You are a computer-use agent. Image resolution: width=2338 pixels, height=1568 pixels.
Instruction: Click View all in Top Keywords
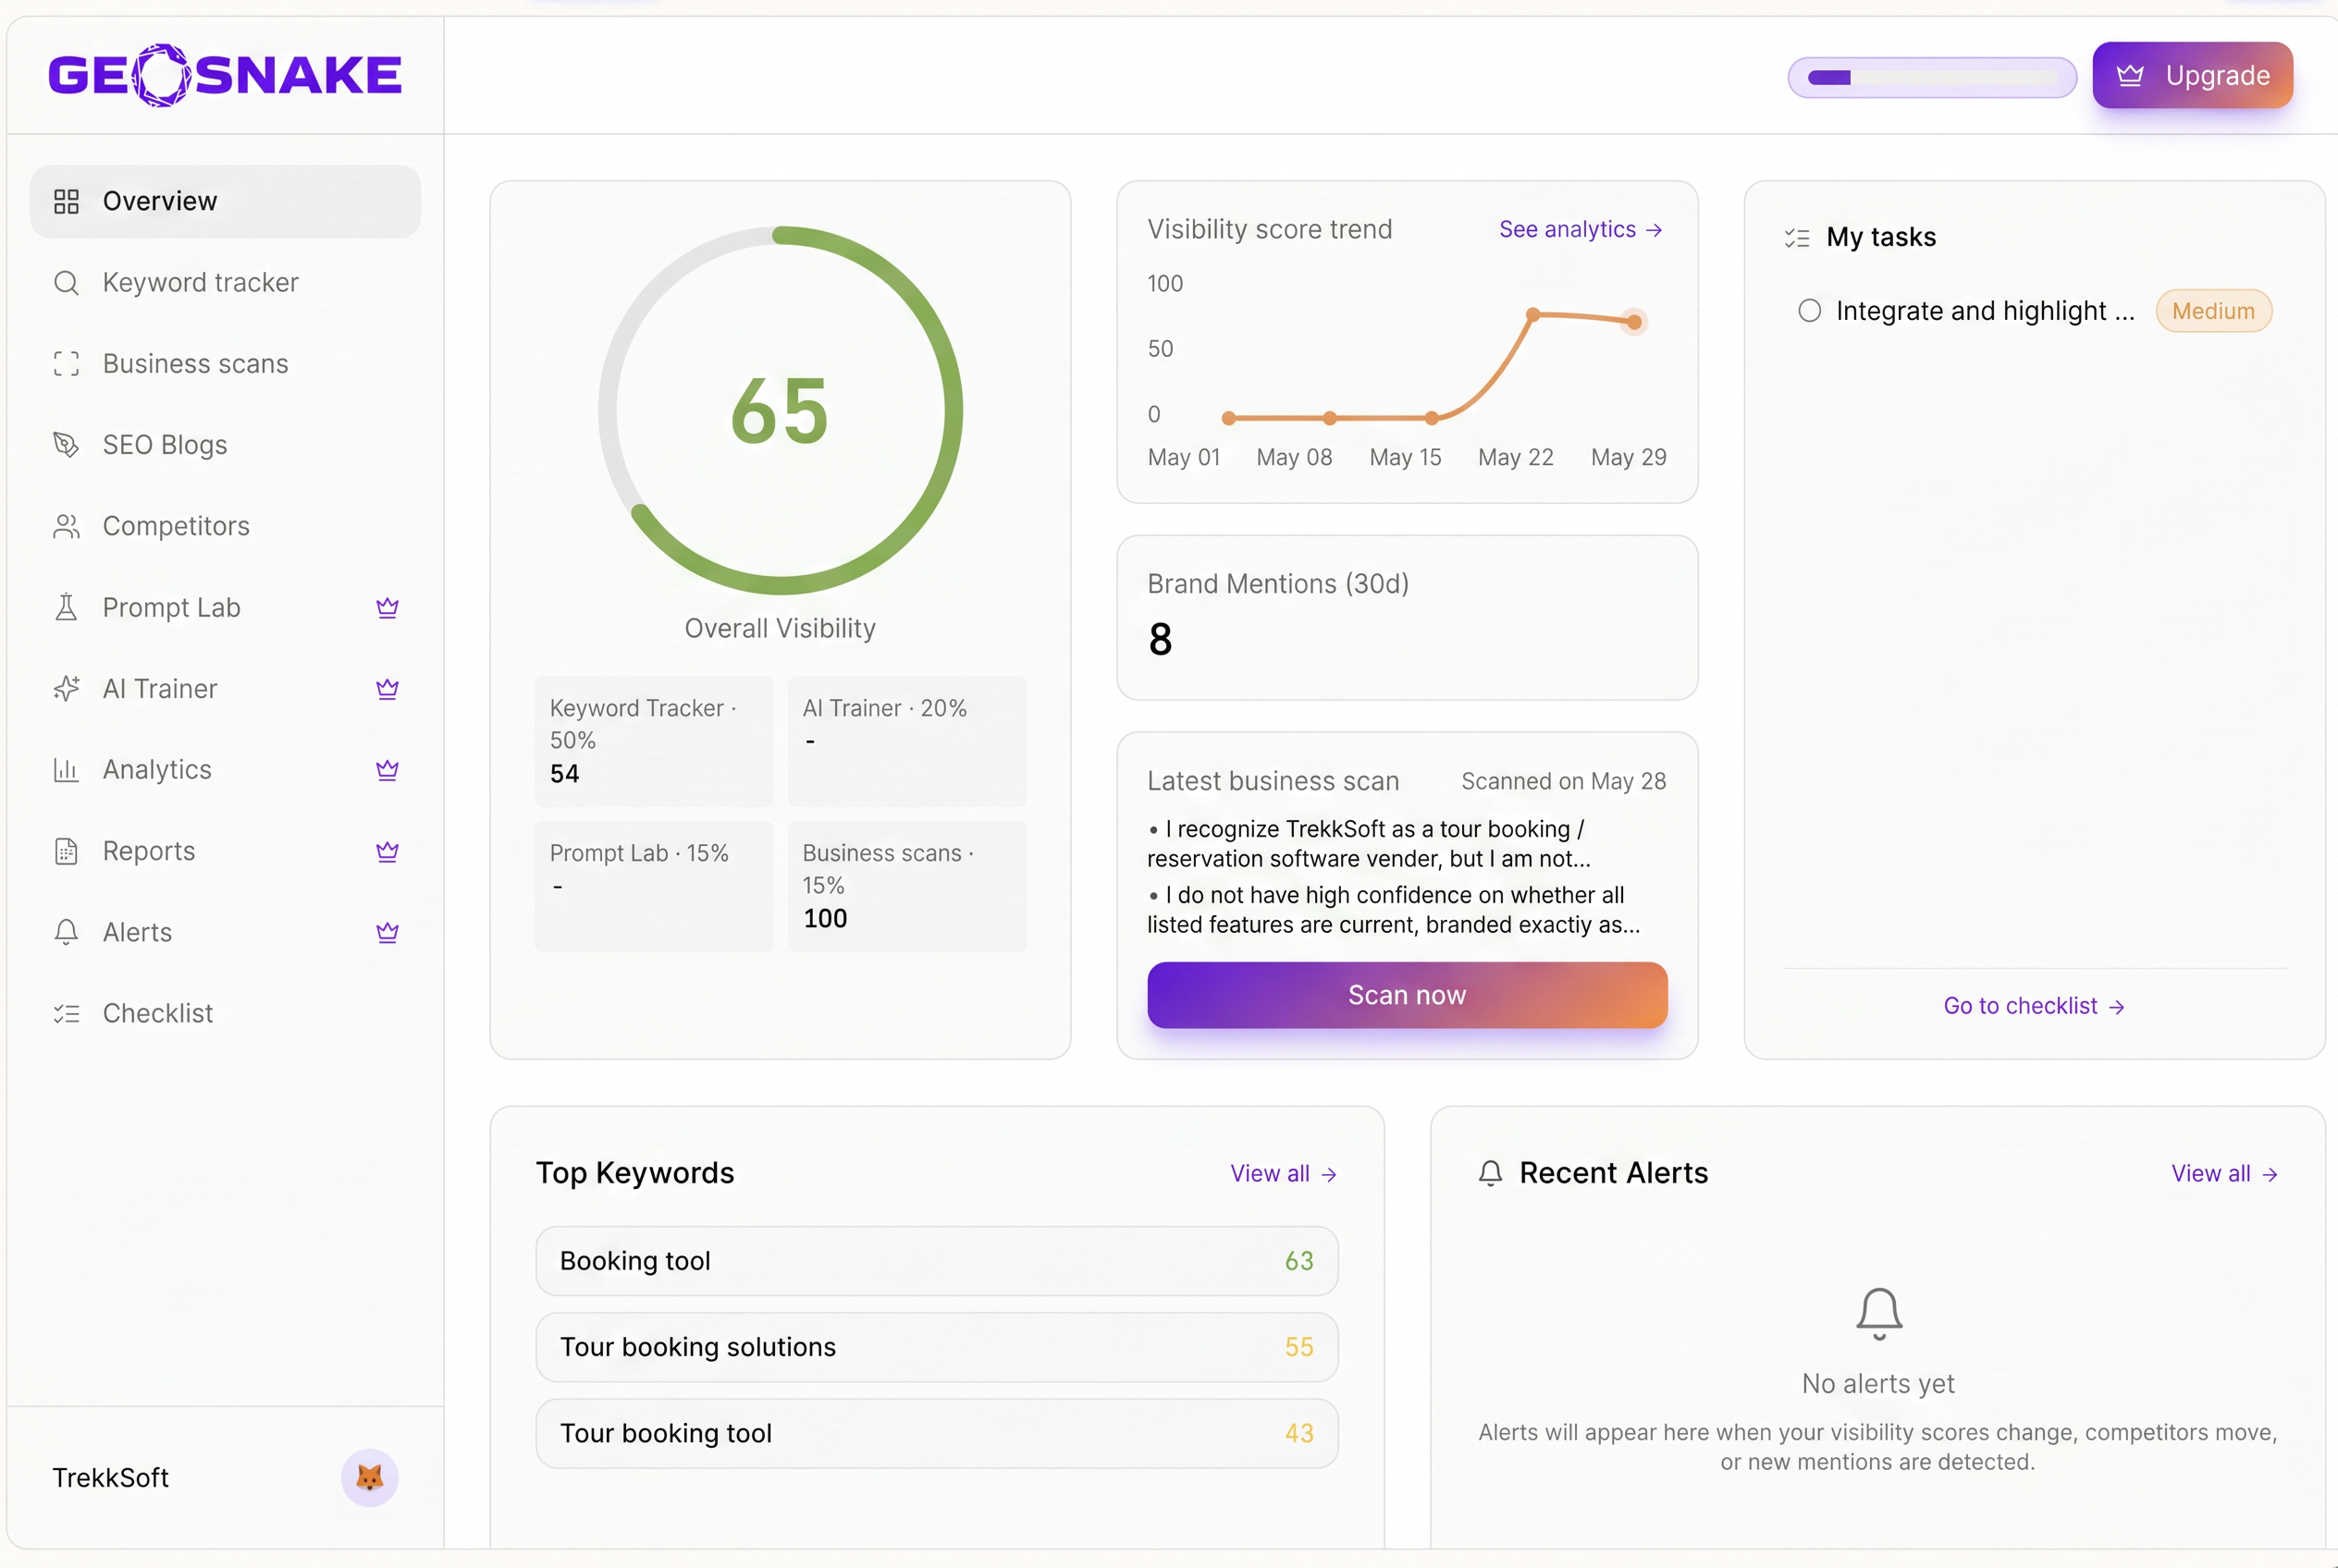click(x=1284, y=1174)
